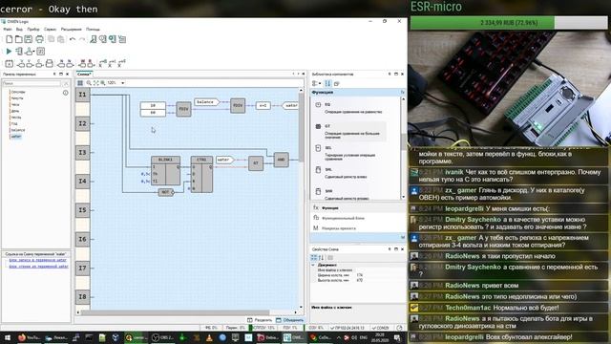
Task: Click OBS Studio taskbar button
Action: pos(162,337)
